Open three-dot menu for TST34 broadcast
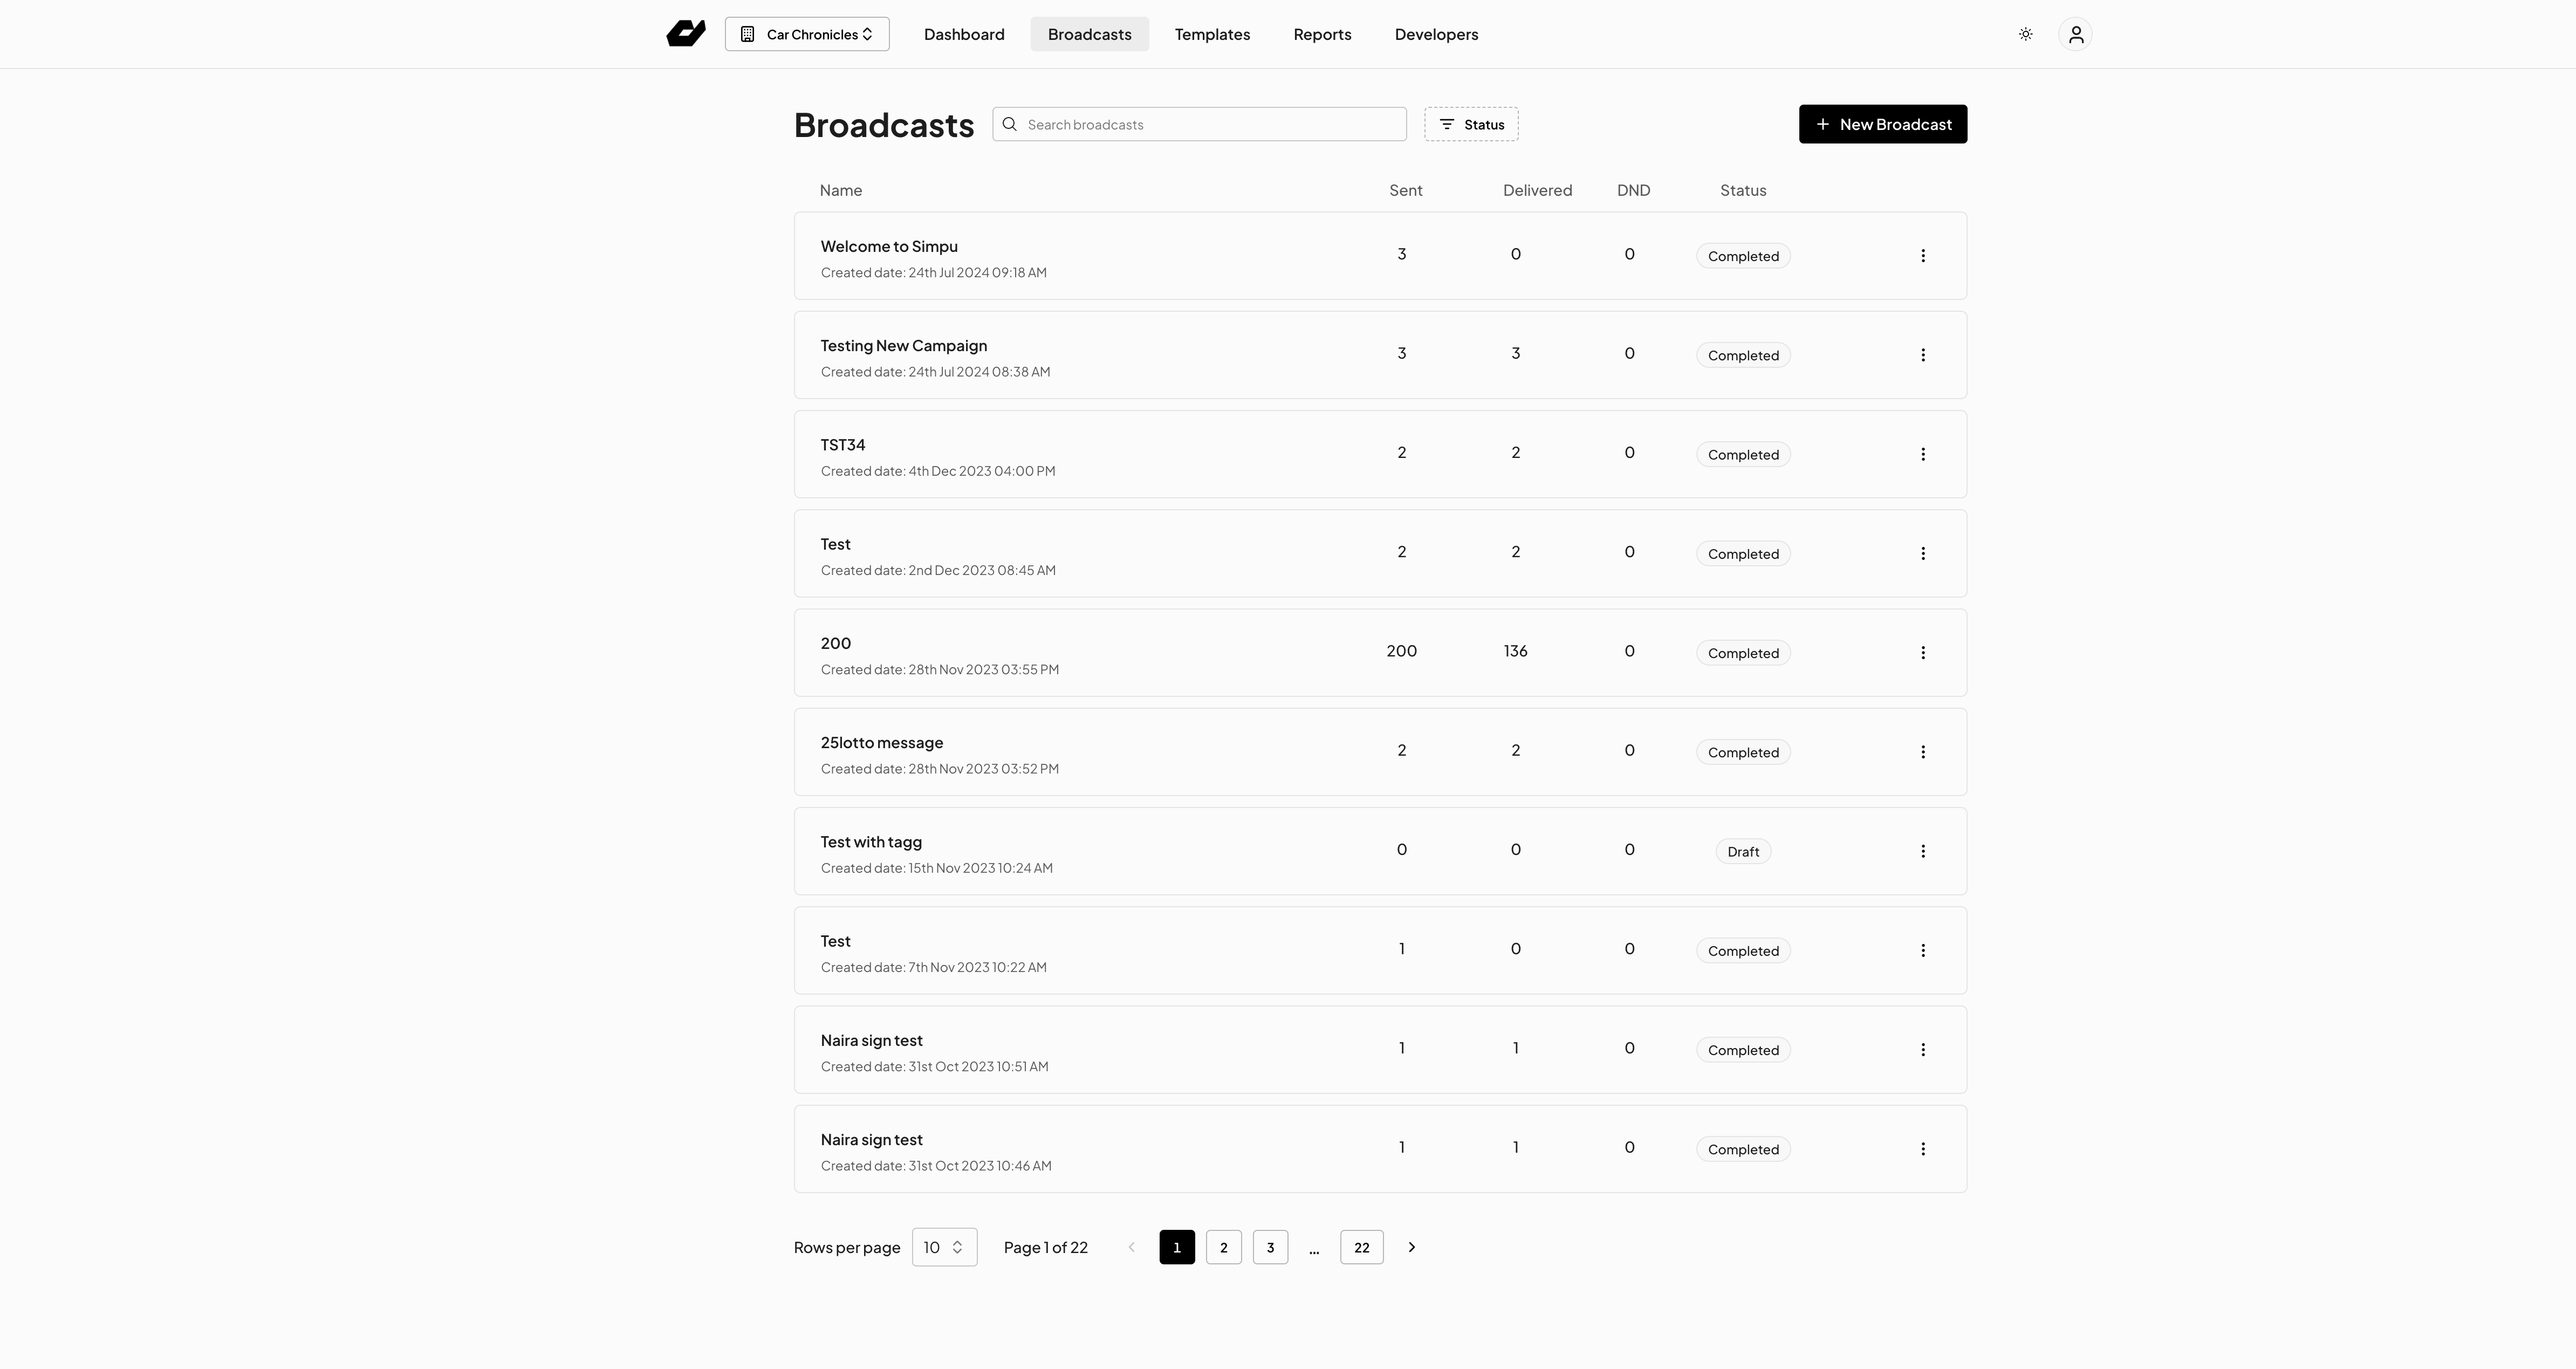This screenshot has width=2576, height=1369. click(x=1922, y=454)
